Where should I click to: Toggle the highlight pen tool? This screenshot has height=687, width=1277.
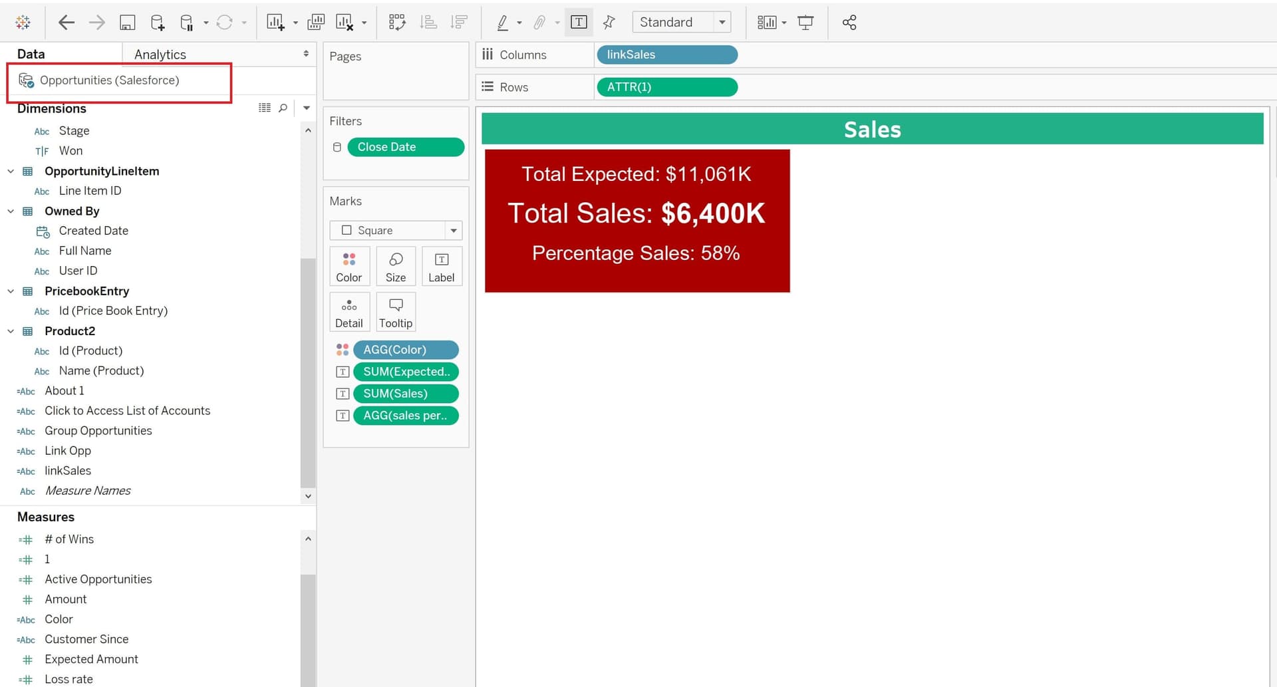click(x=504, y=22)
